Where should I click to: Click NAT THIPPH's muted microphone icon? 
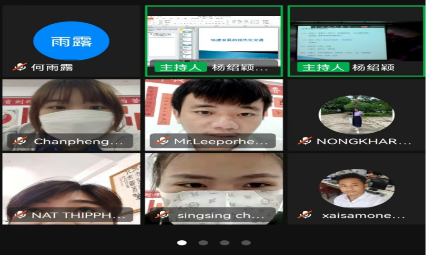point(20,215)
